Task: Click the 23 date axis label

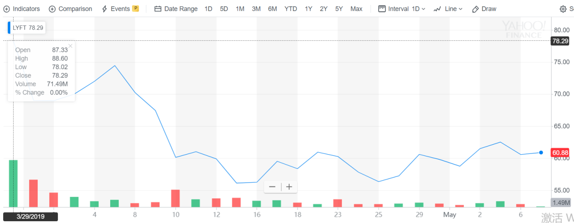Action: (x=338, y=215)
